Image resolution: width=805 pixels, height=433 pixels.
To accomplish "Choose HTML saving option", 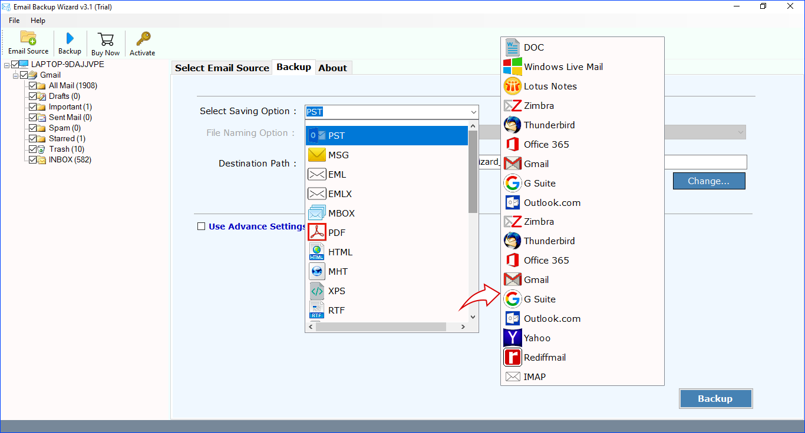I will [x=387, y=252].
